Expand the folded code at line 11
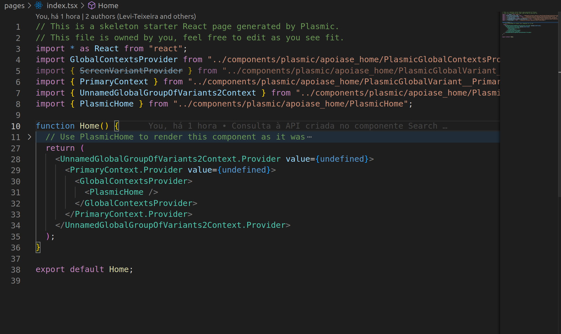 pos(29,137)
